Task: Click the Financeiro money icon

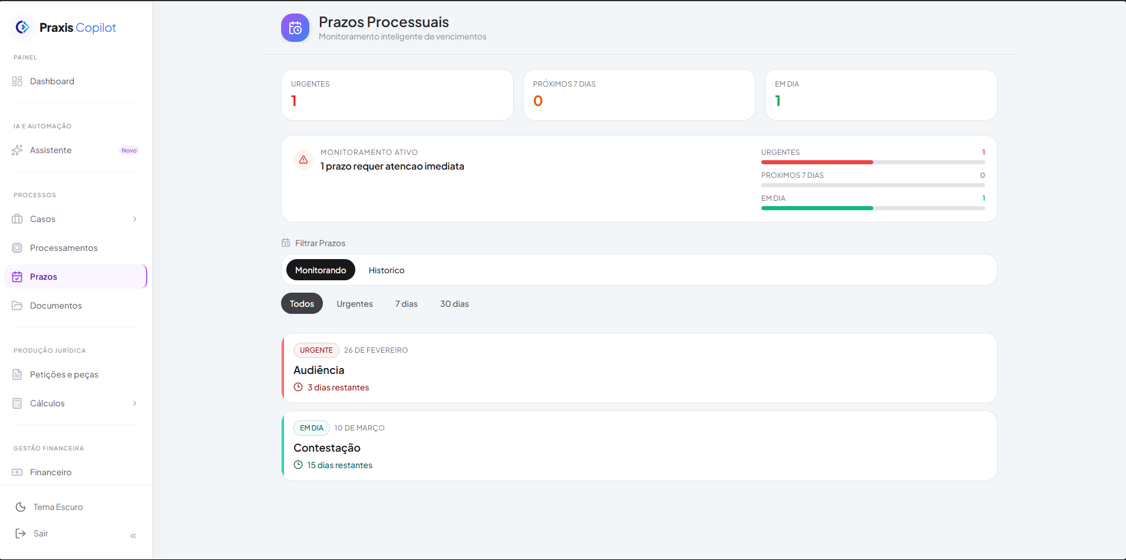Action: 17,472
